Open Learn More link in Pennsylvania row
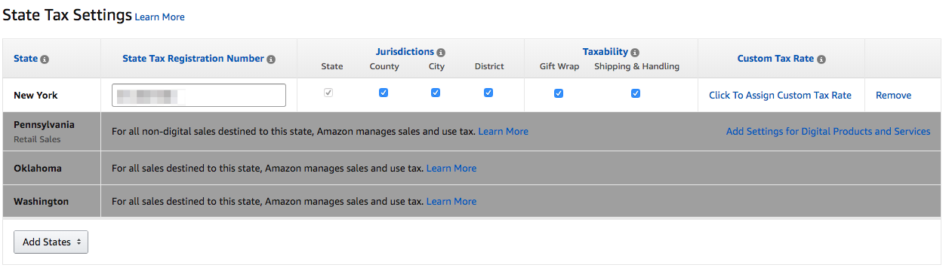 coord(503,132)
